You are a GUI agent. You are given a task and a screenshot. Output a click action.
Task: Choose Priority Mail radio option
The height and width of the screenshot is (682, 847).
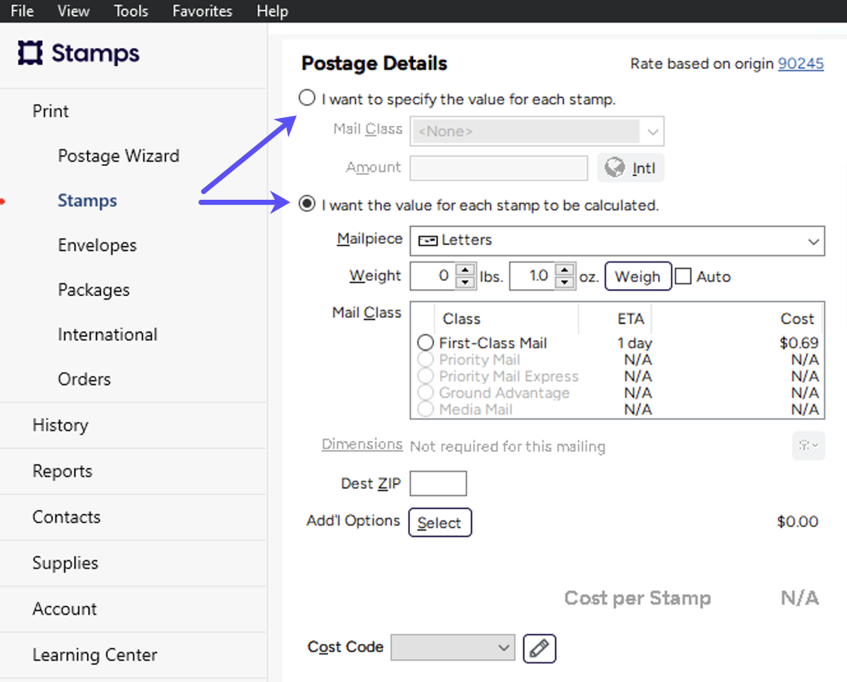coord(426,359)
